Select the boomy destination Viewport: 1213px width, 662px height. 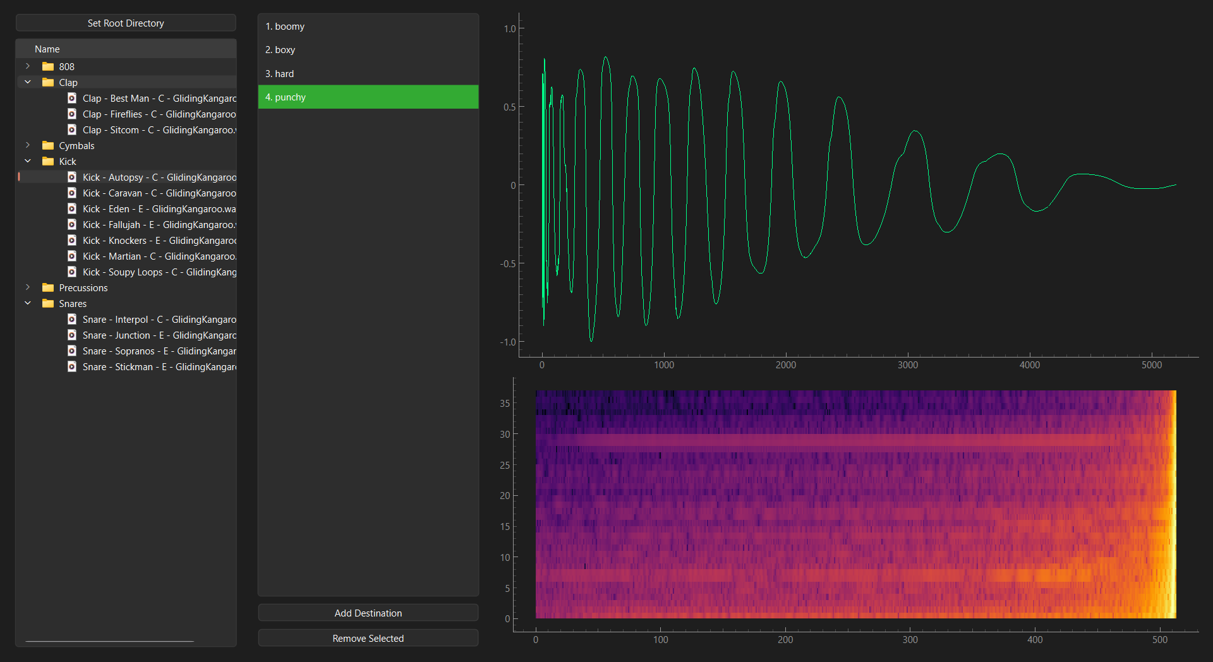coord(368,27)
